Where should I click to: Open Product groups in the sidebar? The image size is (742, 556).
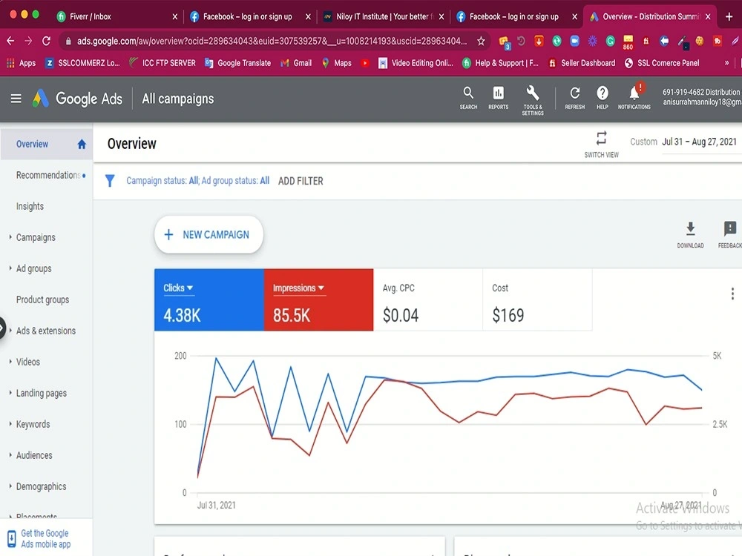coord(42,299)
